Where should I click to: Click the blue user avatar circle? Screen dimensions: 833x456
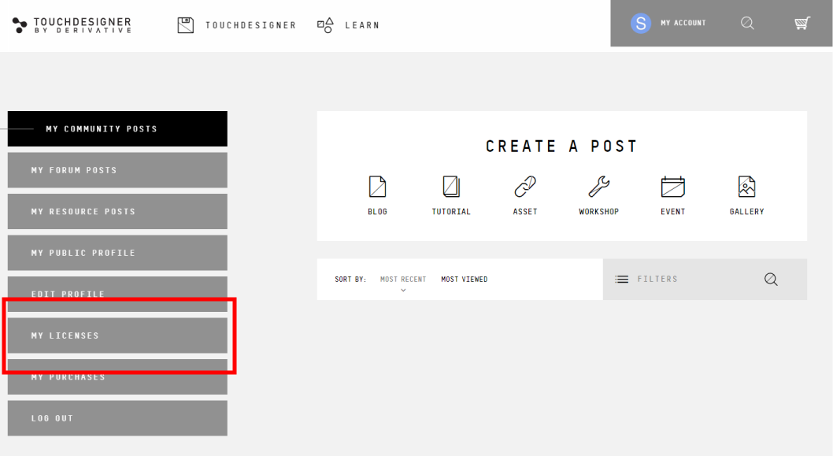(641, 24)
